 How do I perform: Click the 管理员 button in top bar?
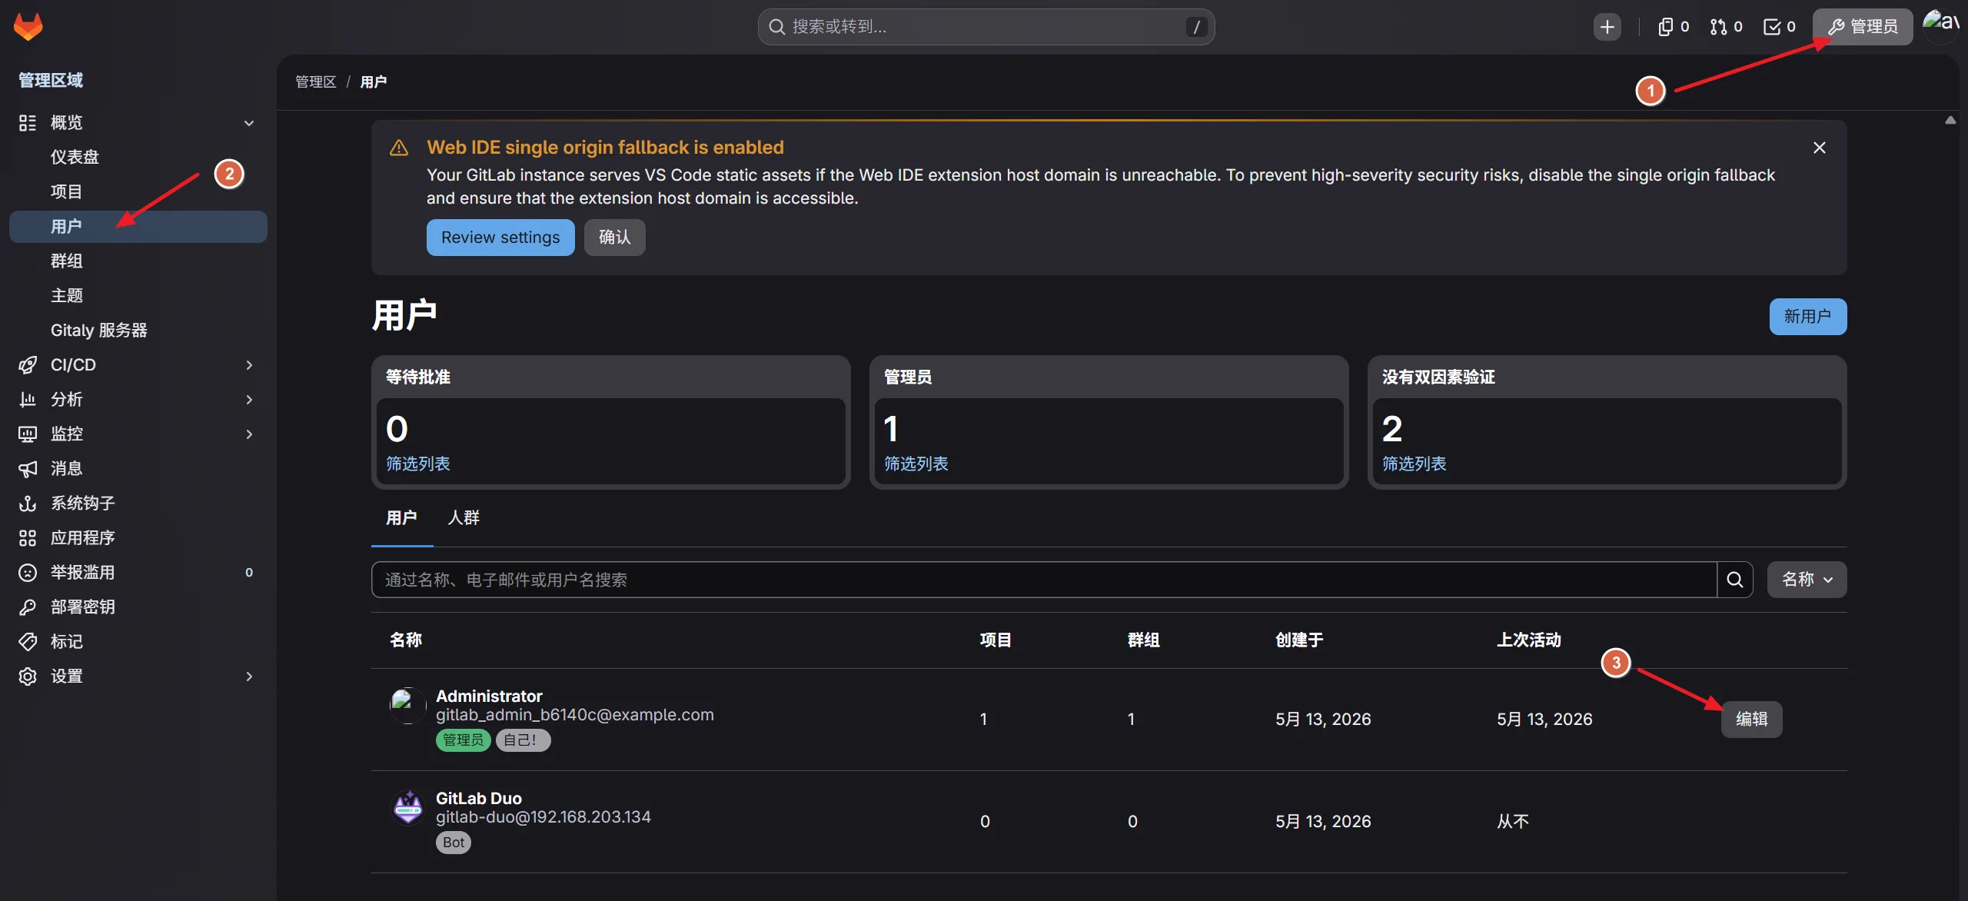point(1863,27)
